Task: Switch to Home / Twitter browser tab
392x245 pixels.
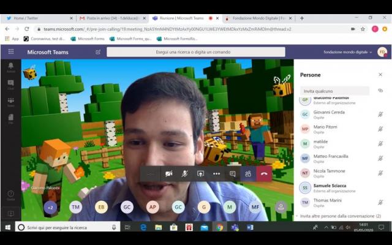Action: click(x=37, y=18)
